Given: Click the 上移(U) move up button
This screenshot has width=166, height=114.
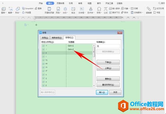Looking at the screenshot, I should click(x=108, y=68).
